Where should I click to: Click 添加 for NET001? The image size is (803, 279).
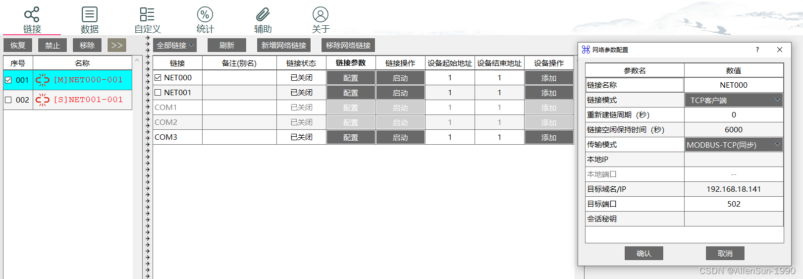[549, 93]
